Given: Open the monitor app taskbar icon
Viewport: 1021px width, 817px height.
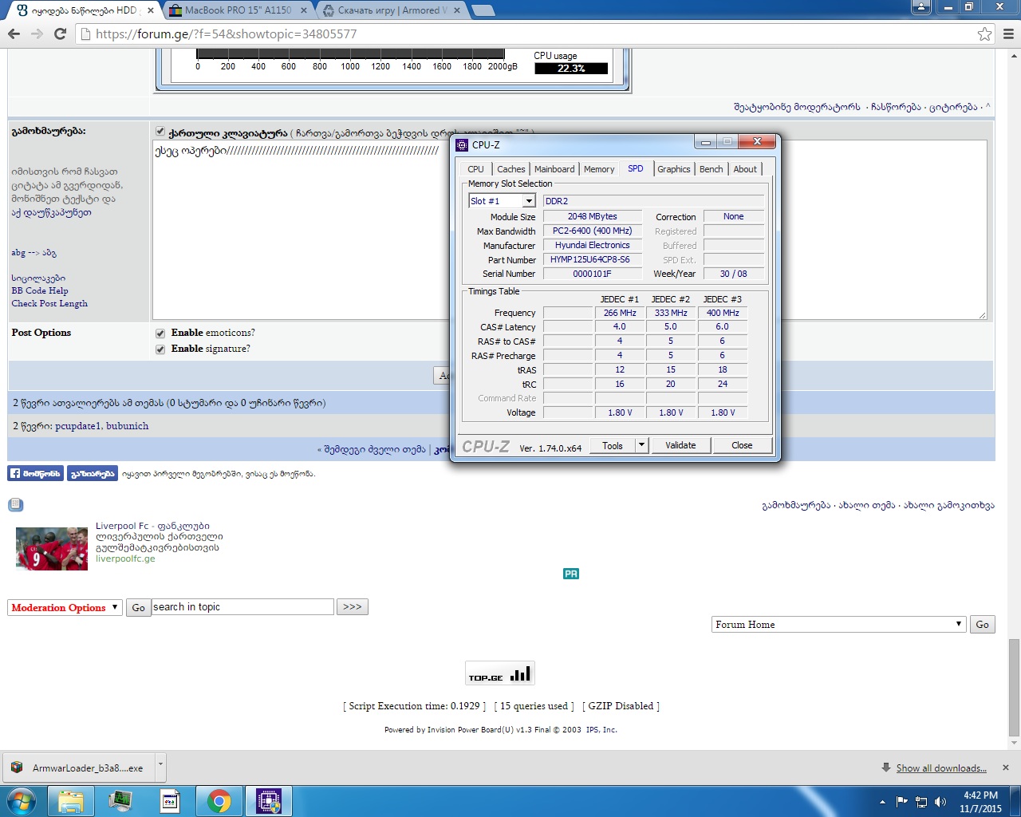Looking at the screenshot, I should pyautogui.click(x=120, y=801).
